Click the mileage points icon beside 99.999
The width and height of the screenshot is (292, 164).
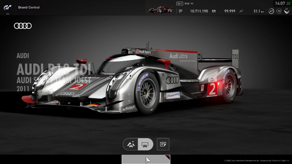214,11
